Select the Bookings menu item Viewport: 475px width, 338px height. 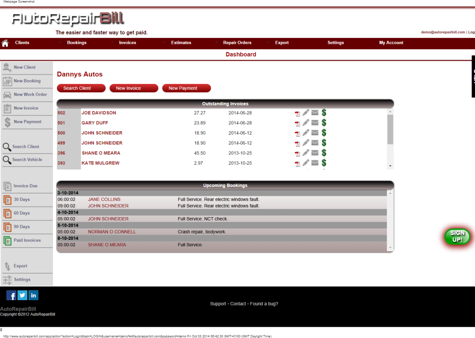click(76, 42)
